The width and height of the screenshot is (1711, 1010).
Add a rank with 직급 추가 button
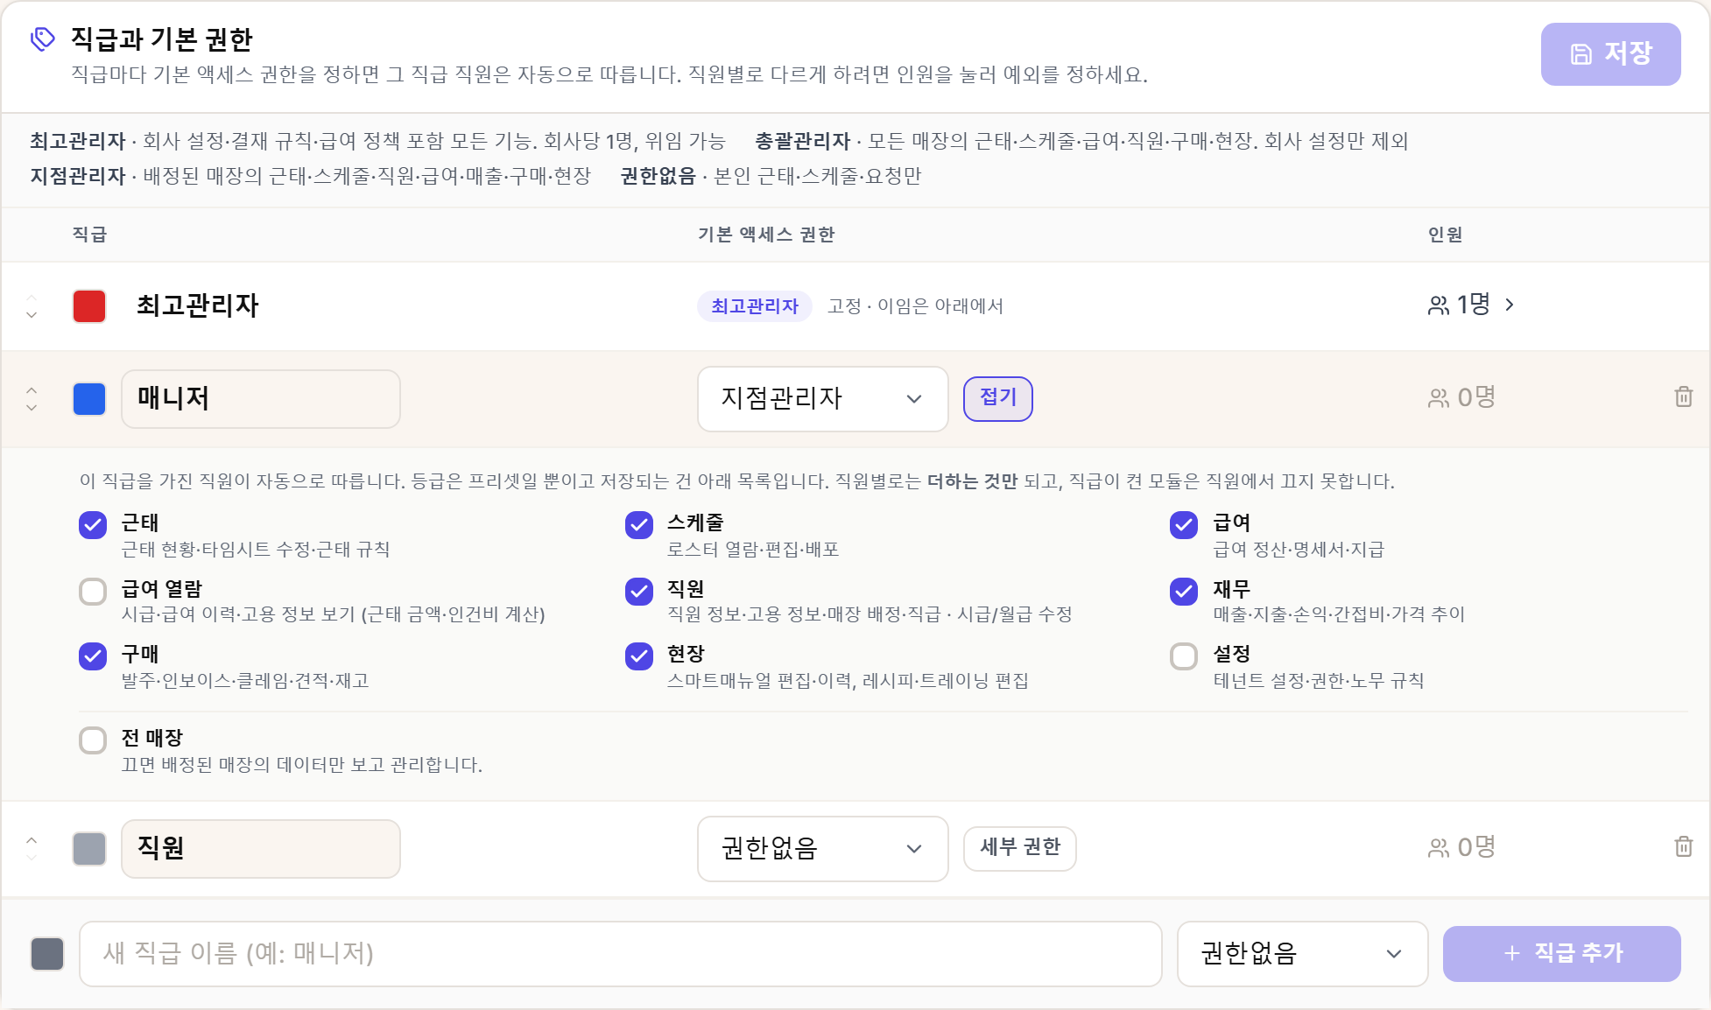click(1561, 954)
